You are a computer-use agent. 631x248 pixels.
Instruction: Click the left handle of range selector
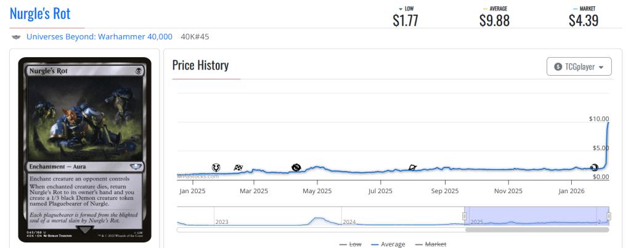[x=465, y=215]
